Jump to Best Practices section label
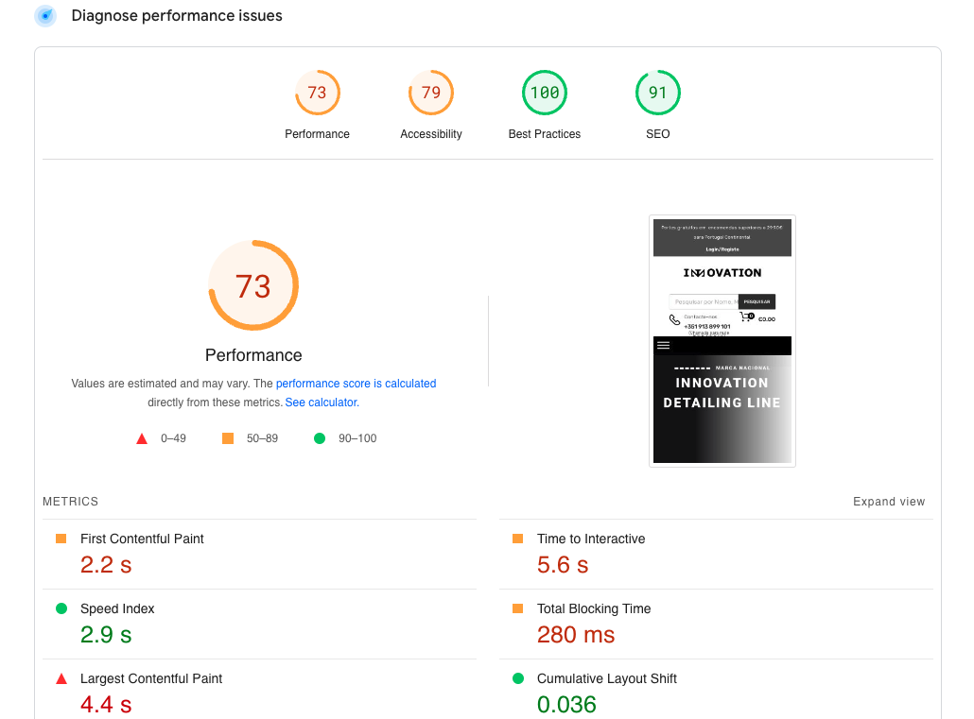The height and width of the screenshot is (719, 974). coord(544,134)
